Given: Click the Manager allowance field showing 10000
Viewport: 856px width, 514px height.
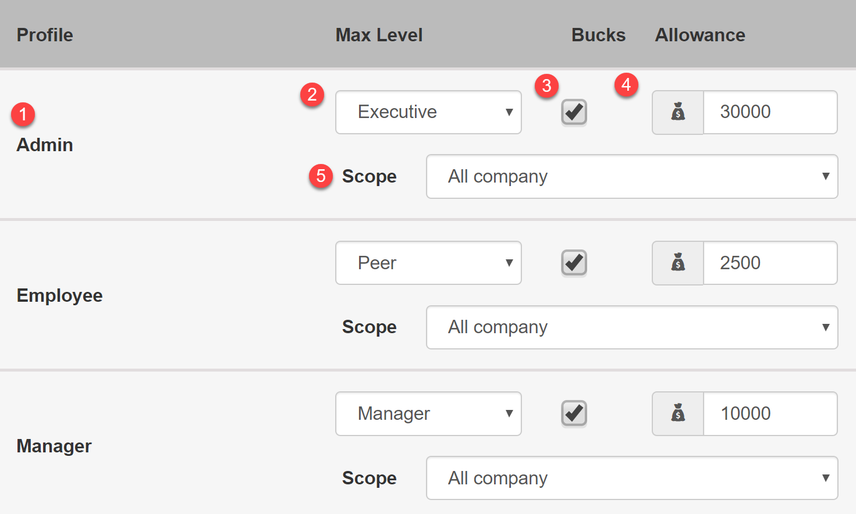Looking at the screenshot, I should click(x=770, y=413).
